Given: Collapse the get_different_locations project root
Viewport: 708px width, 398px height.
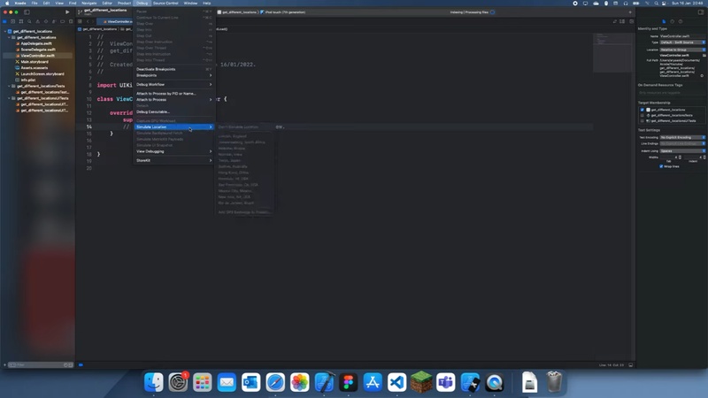Looking at the screenshot, I should pos(5,31).
